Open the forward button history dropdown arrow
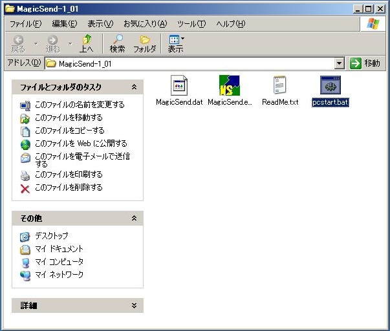390x331 pixels. coord(70,44)
